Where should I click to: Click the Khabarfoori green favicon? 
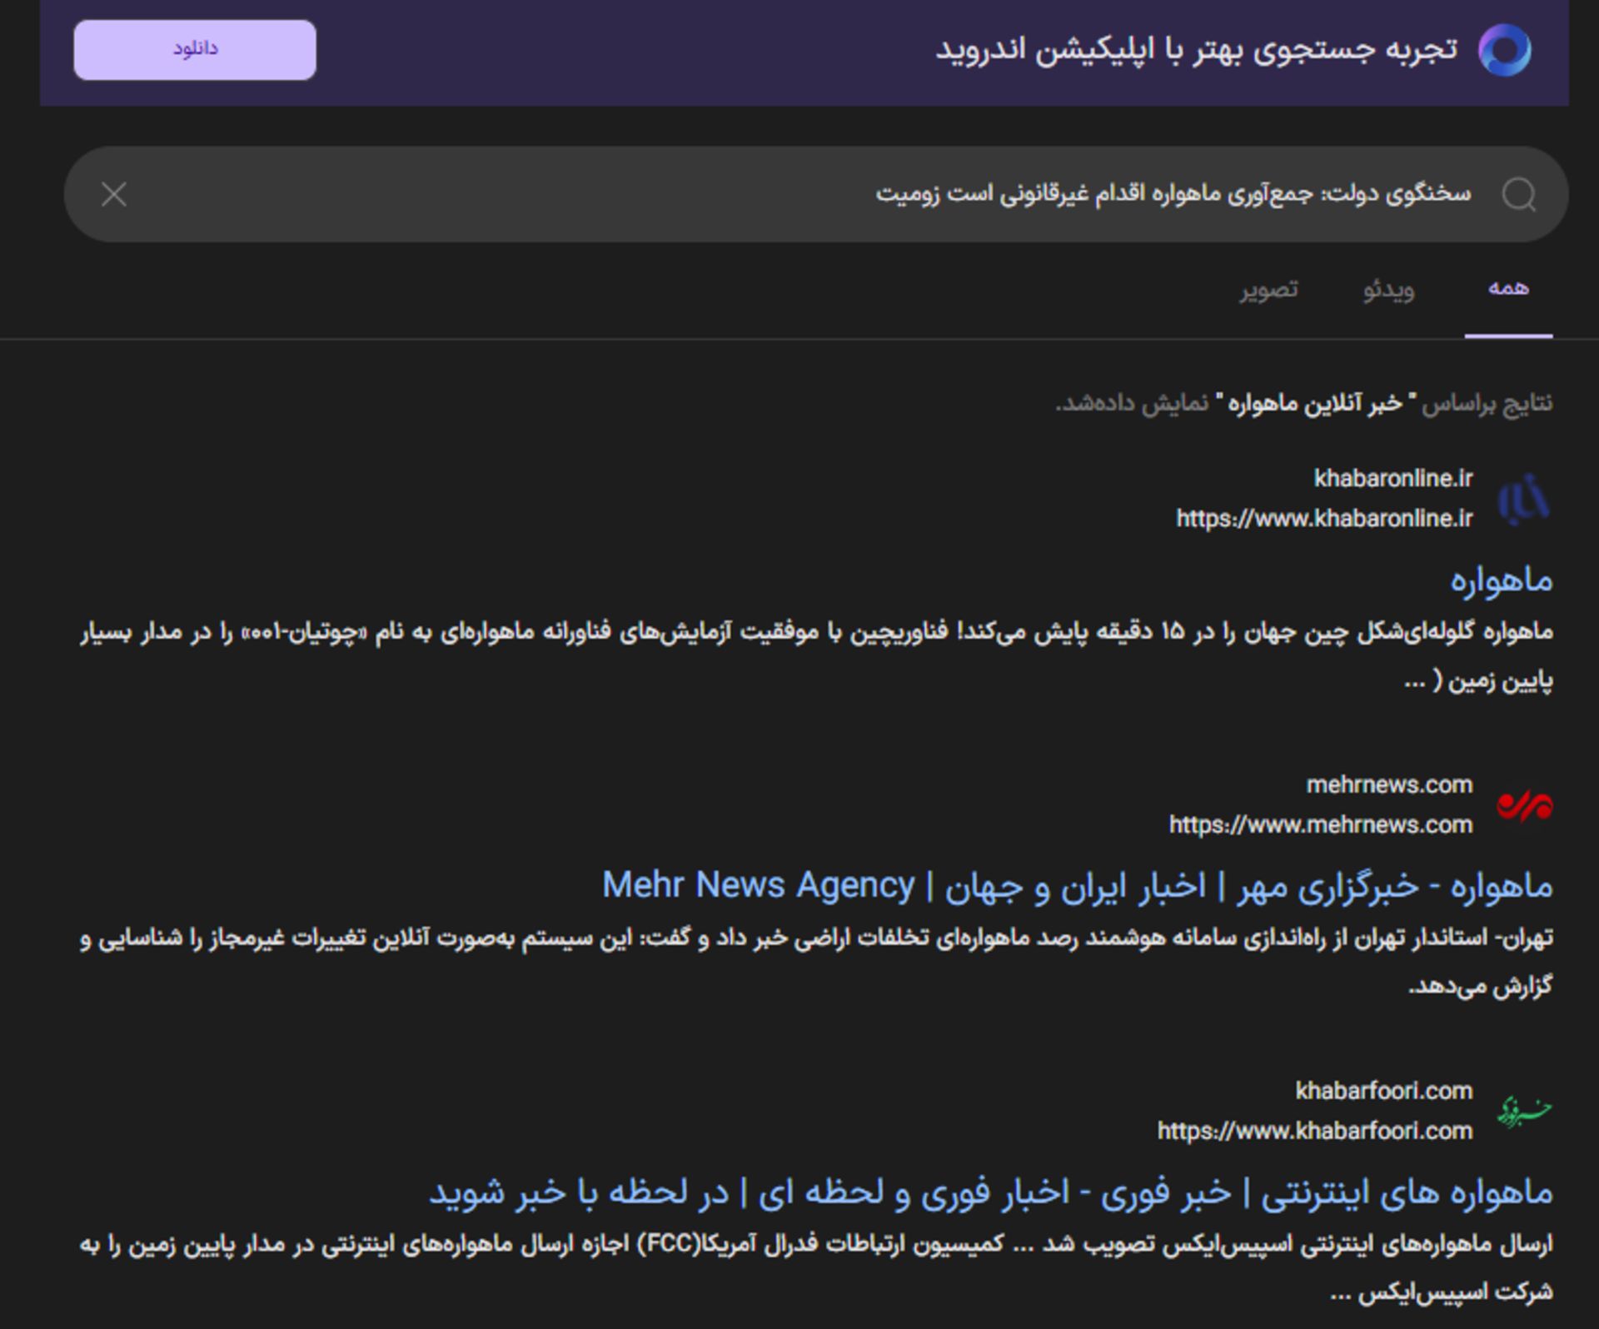pos(1523,1111)
